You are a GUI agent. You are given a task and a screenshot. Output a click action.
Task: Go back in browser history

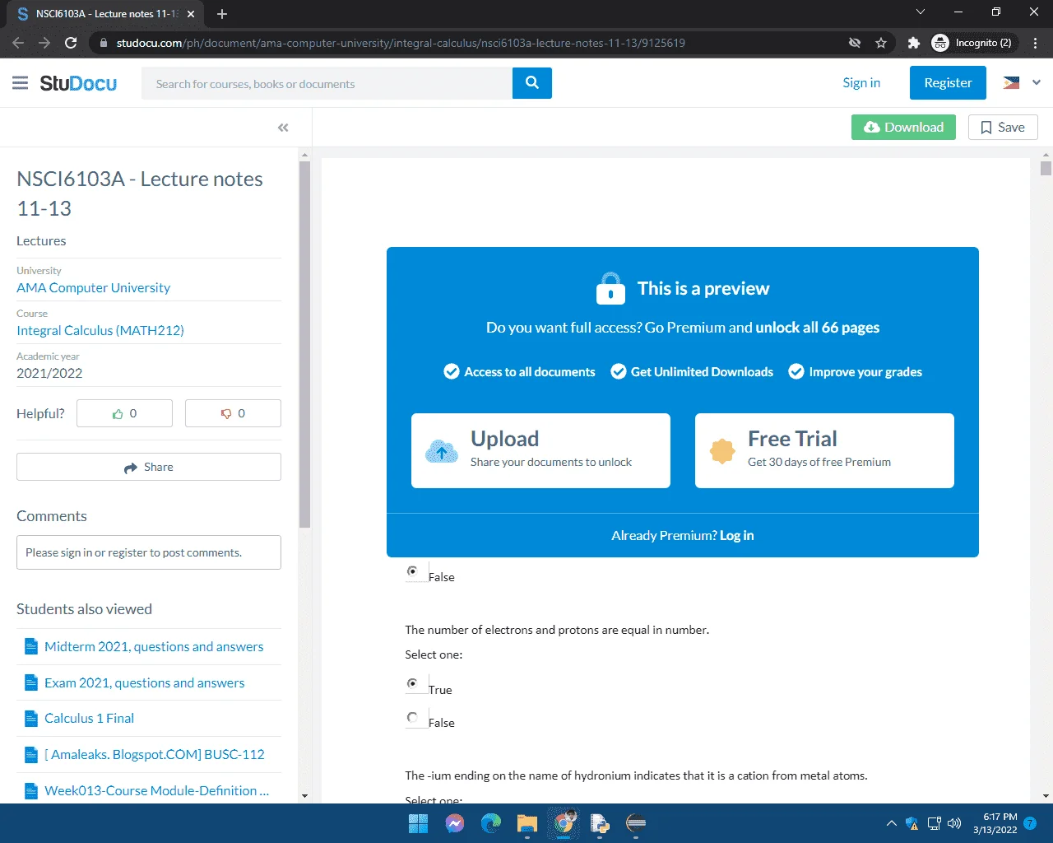click(18, 43)
